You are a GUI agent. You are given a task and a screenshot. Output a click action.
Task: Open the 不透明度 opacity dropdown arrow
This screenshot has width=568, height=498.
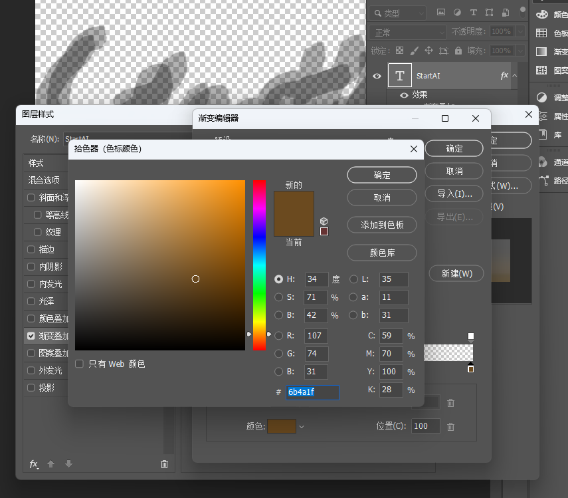coord(520,31)
